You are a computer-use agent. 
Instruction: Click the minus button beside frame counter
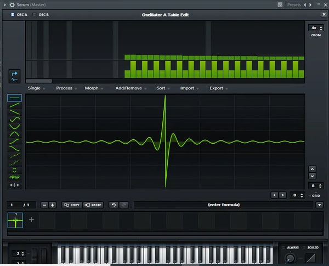click(x=44, y=205)
